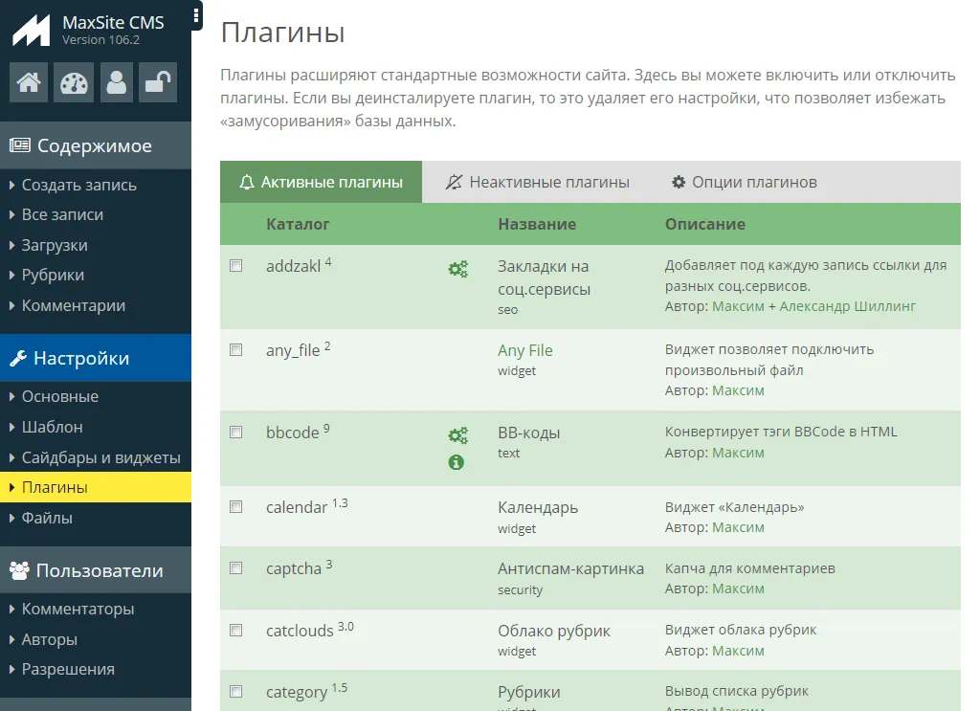Switch to Неактивные плагины tab
This screenshot has width=980, height=711.
[538, 182]
